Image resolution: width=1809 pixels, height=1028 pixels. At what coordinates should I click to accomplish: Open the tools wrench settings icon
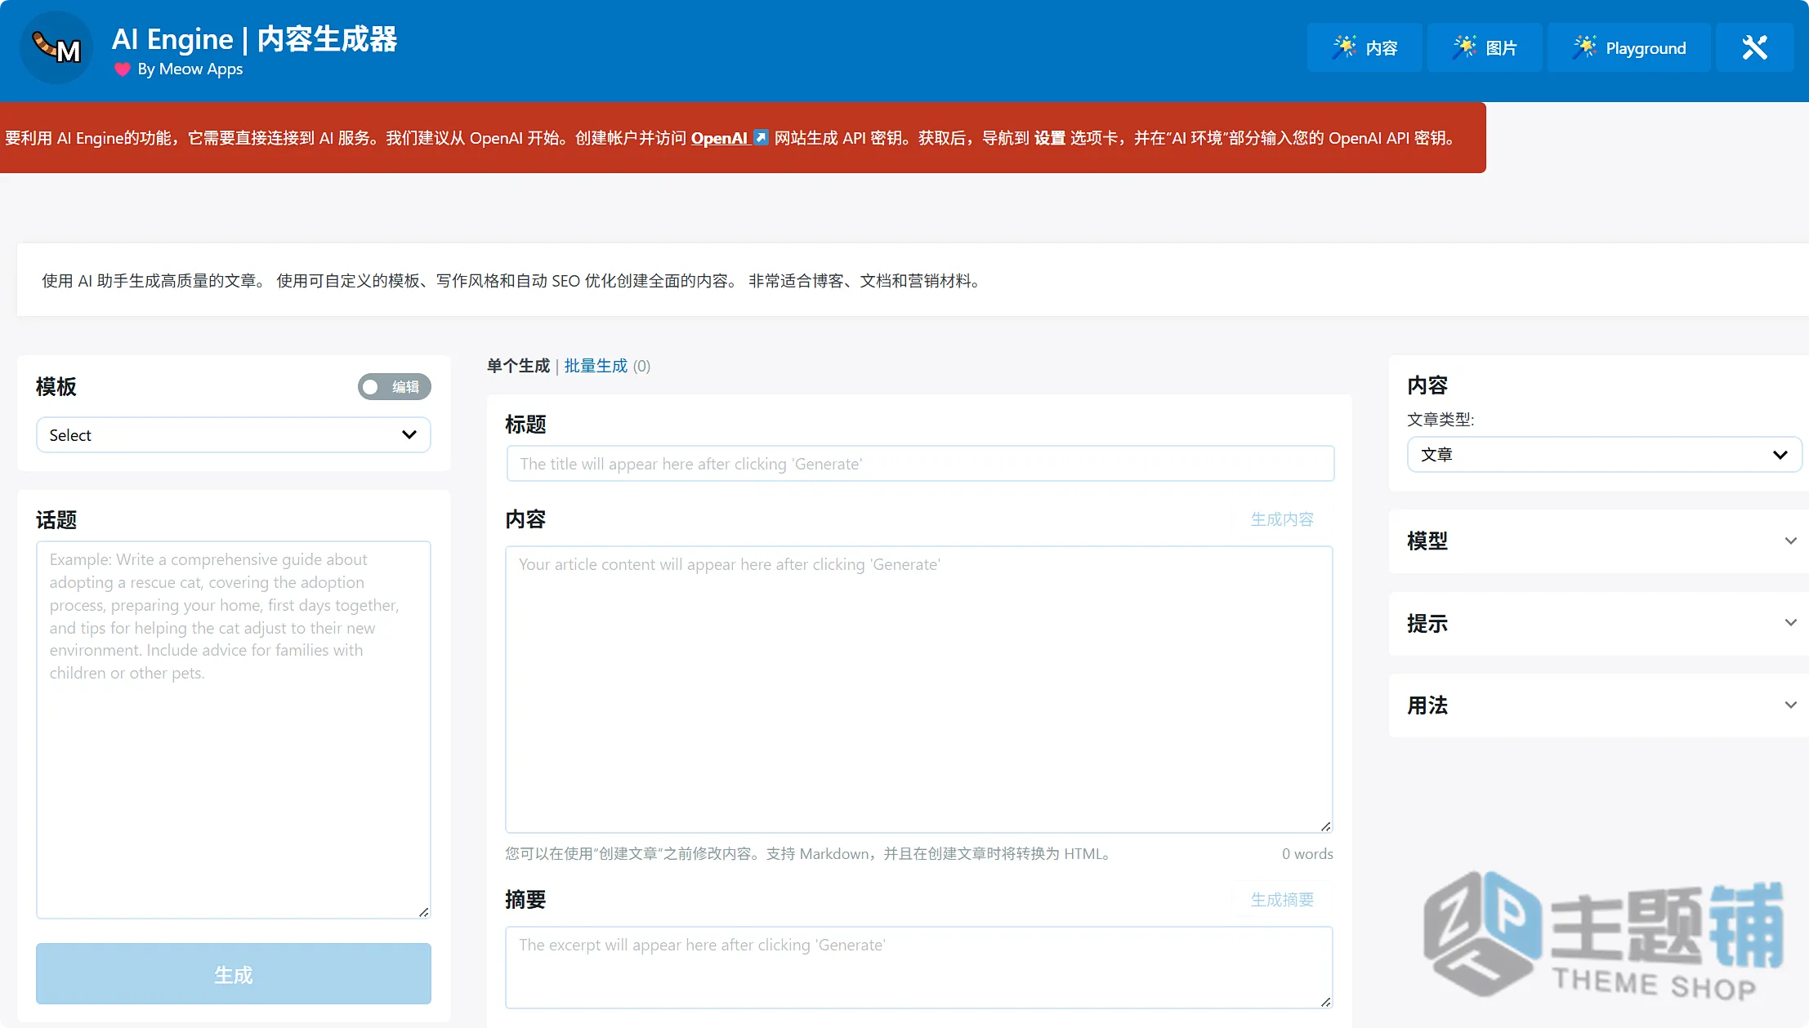point(1754,47)
